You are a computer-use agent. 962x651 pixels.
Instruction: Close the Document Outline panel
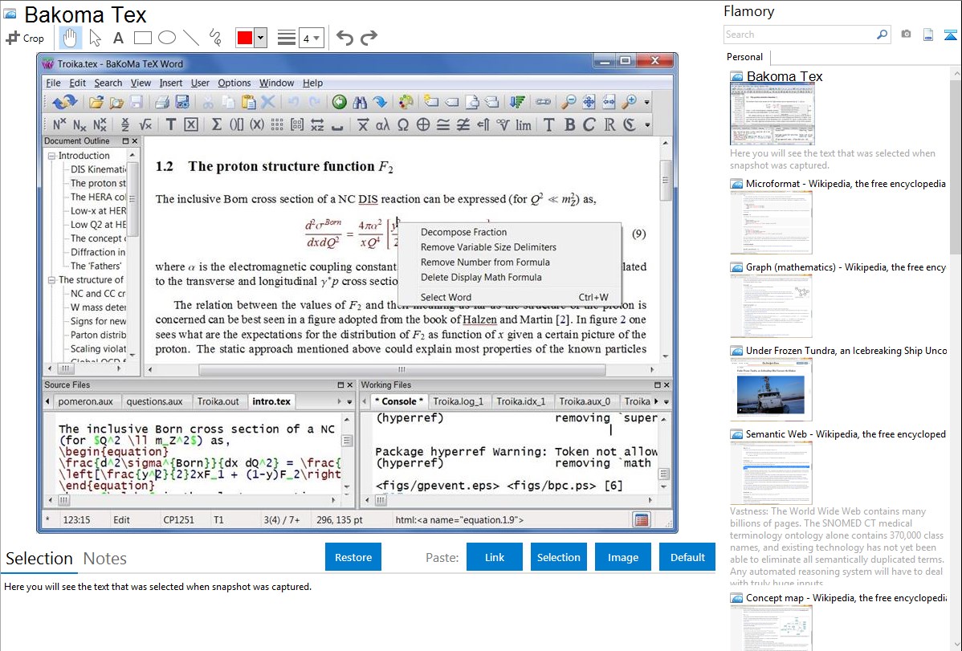pyautogui.click(x=135, y=141)
